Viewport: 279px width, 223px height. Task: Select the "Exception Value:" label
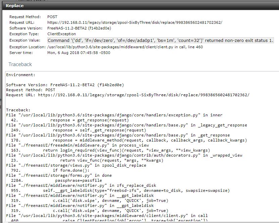point(25,40)
